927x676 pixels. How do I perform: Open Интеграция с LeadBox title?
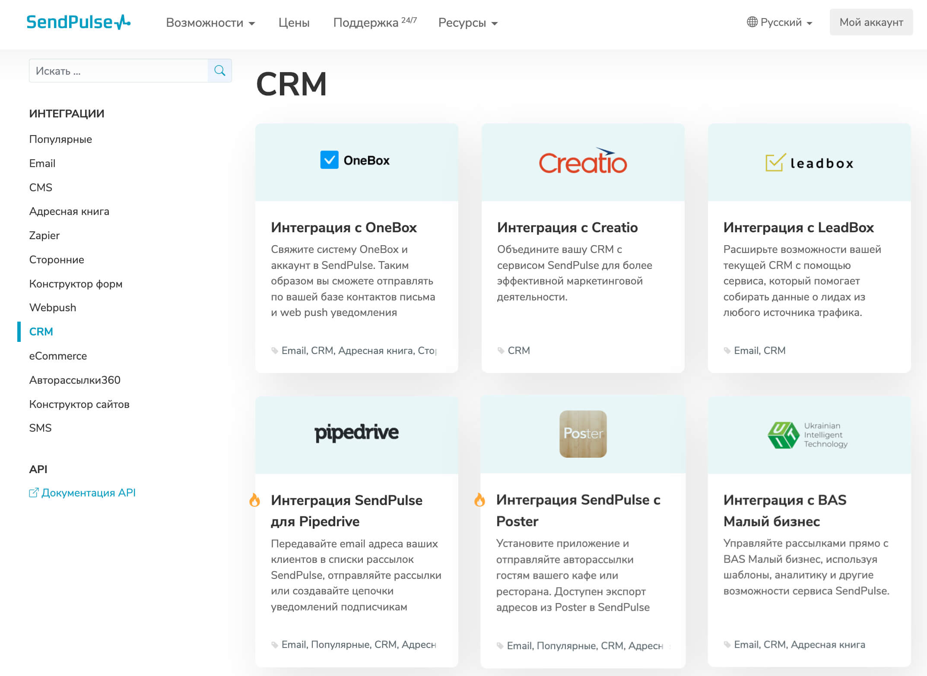pyautogui.click(x=798, y=227)
